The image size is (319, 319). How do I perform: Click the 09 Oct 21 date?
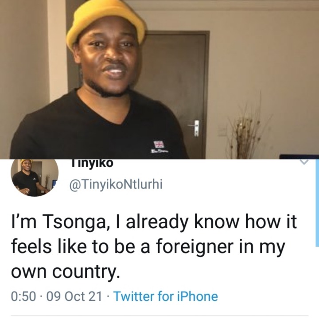[74, 296]
